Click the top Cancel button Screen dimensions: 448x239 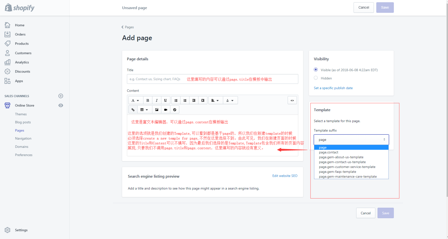coord(363,8)
